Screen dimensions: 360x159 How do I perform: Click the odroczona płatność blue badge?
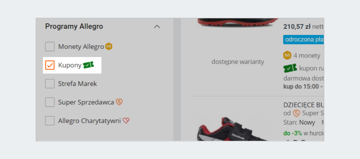coord(304,40)
